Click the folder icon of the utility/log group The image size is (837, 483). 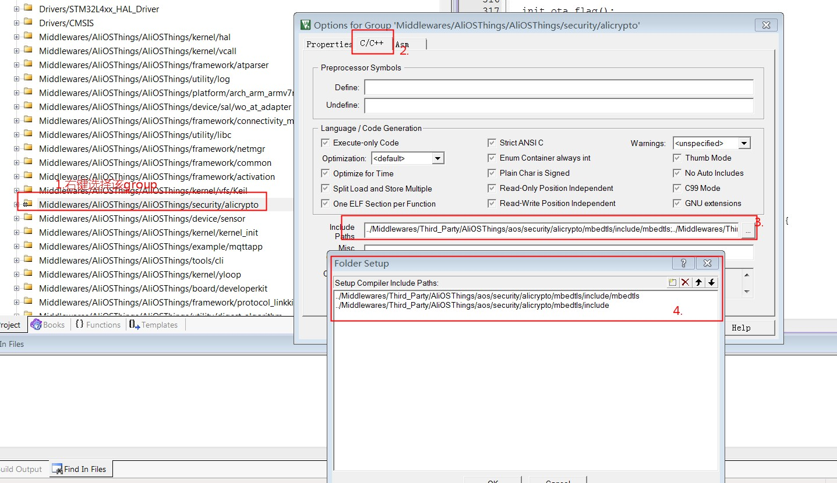tap(27, 79)
